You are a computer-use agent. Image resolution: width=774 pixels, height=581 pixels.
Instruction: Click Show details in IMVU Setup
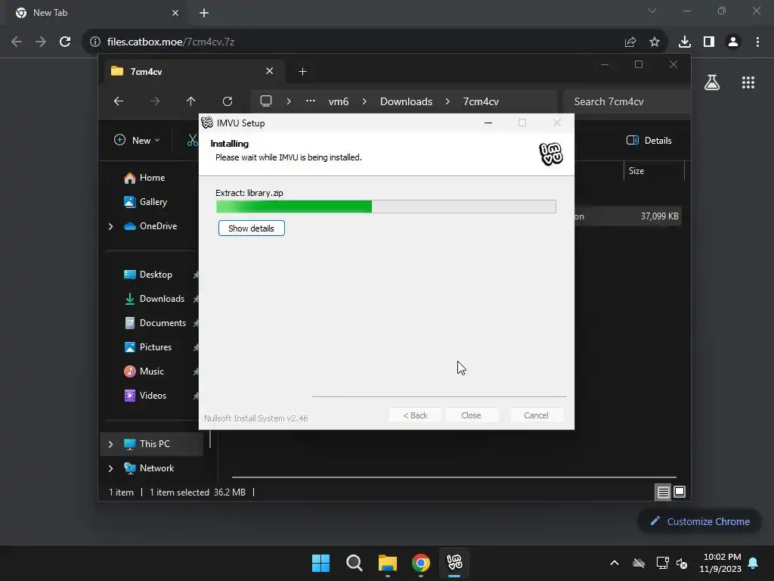251,228
